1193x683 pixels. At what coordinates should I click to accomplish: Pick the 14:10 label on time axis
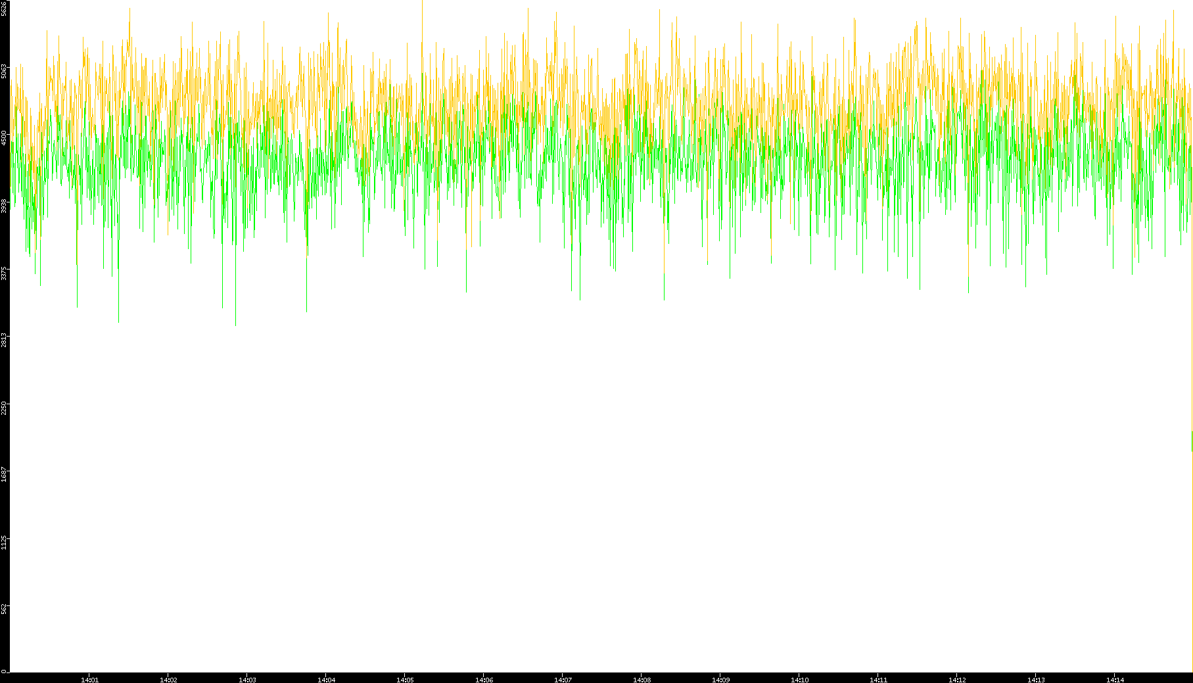coord(800,680)
